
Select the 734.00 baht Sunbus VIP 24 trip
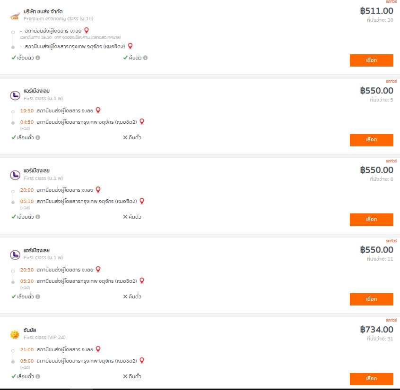[371, 379]
